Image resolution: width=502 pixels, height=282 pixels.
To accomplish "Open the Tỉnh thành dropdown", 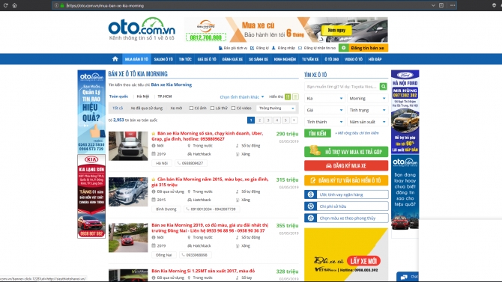I will coord(324,122).
